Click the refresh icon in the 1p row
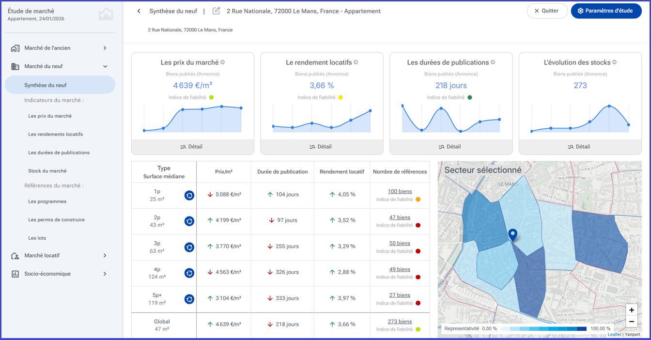Image resolution: width=651 pixels, height=340 pixels. [x=189, y=195]
